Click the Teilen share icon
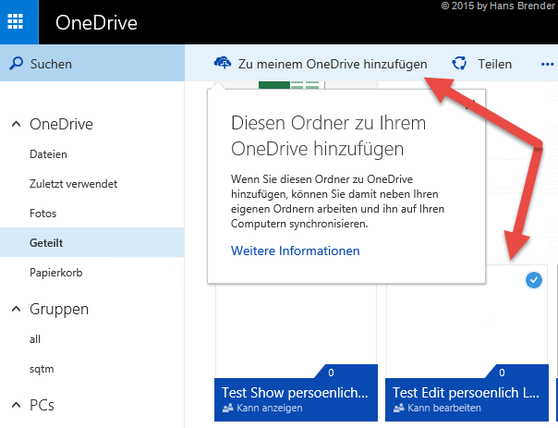Viewport: 558px width, 428px height. coord(459,64)
